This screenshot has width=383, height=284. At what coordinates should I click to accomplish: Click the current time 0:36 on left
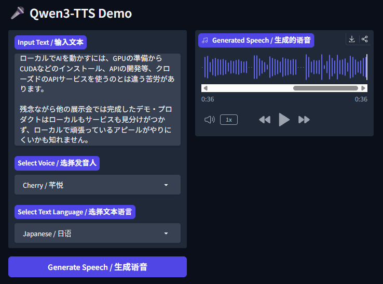click(x=208, y=99)
